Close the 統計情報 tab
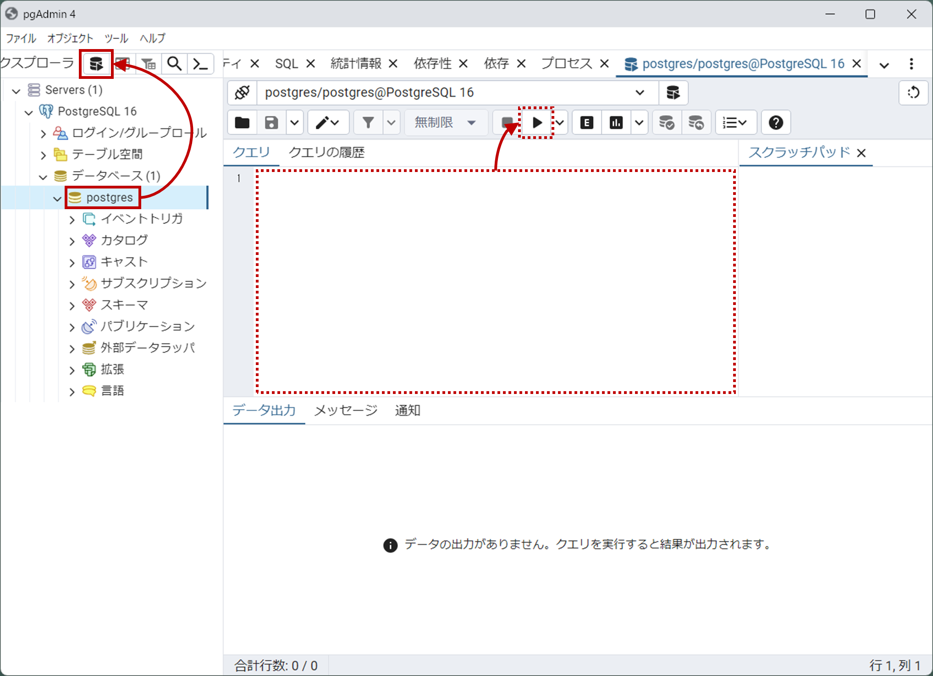933x676 pixels. (x=393, y=64)
